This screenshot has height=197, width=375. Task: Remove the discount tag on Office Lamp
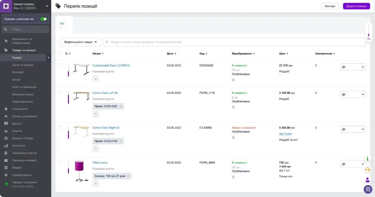pos(128,176)
